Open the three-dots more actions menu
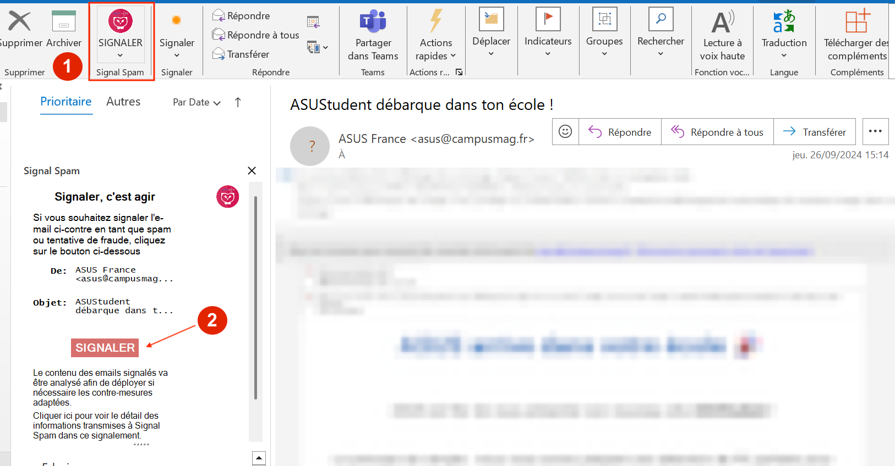This screenshot has height=466, width=895. (x=875, y=132)
